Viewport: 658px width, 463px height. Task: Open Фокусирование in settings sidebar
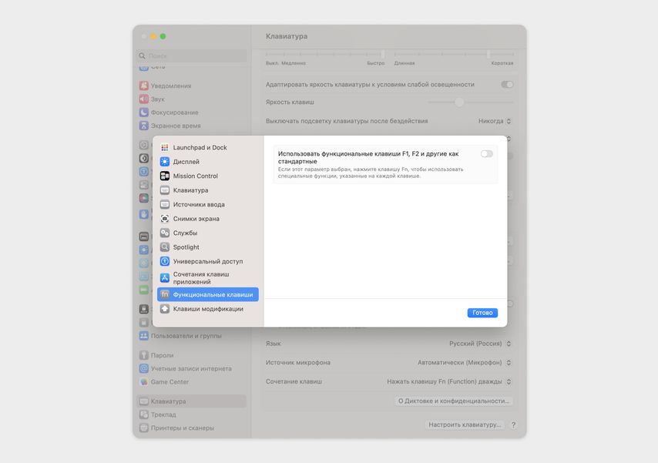point(175,112)
